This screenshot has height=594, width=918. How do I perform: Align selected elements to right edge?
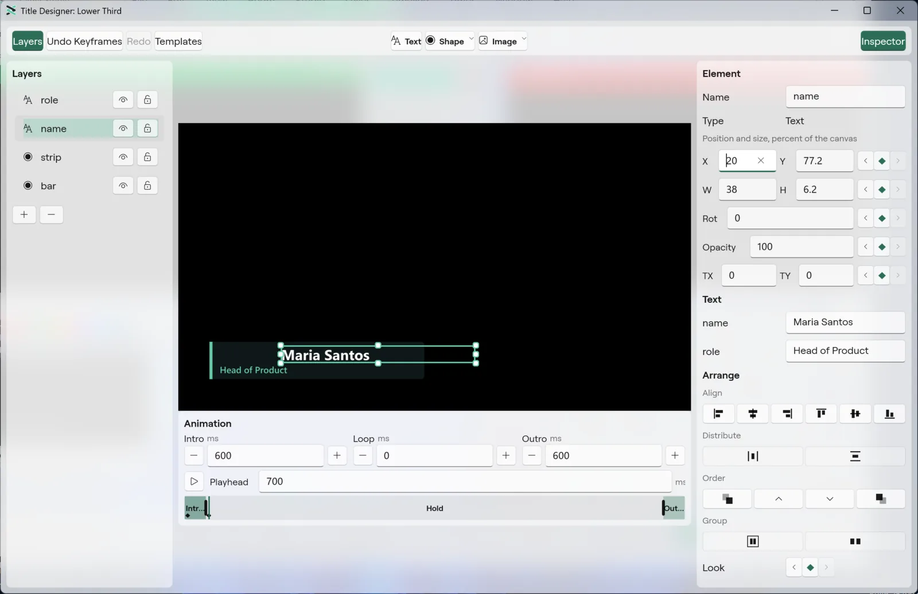pos(787,413)
